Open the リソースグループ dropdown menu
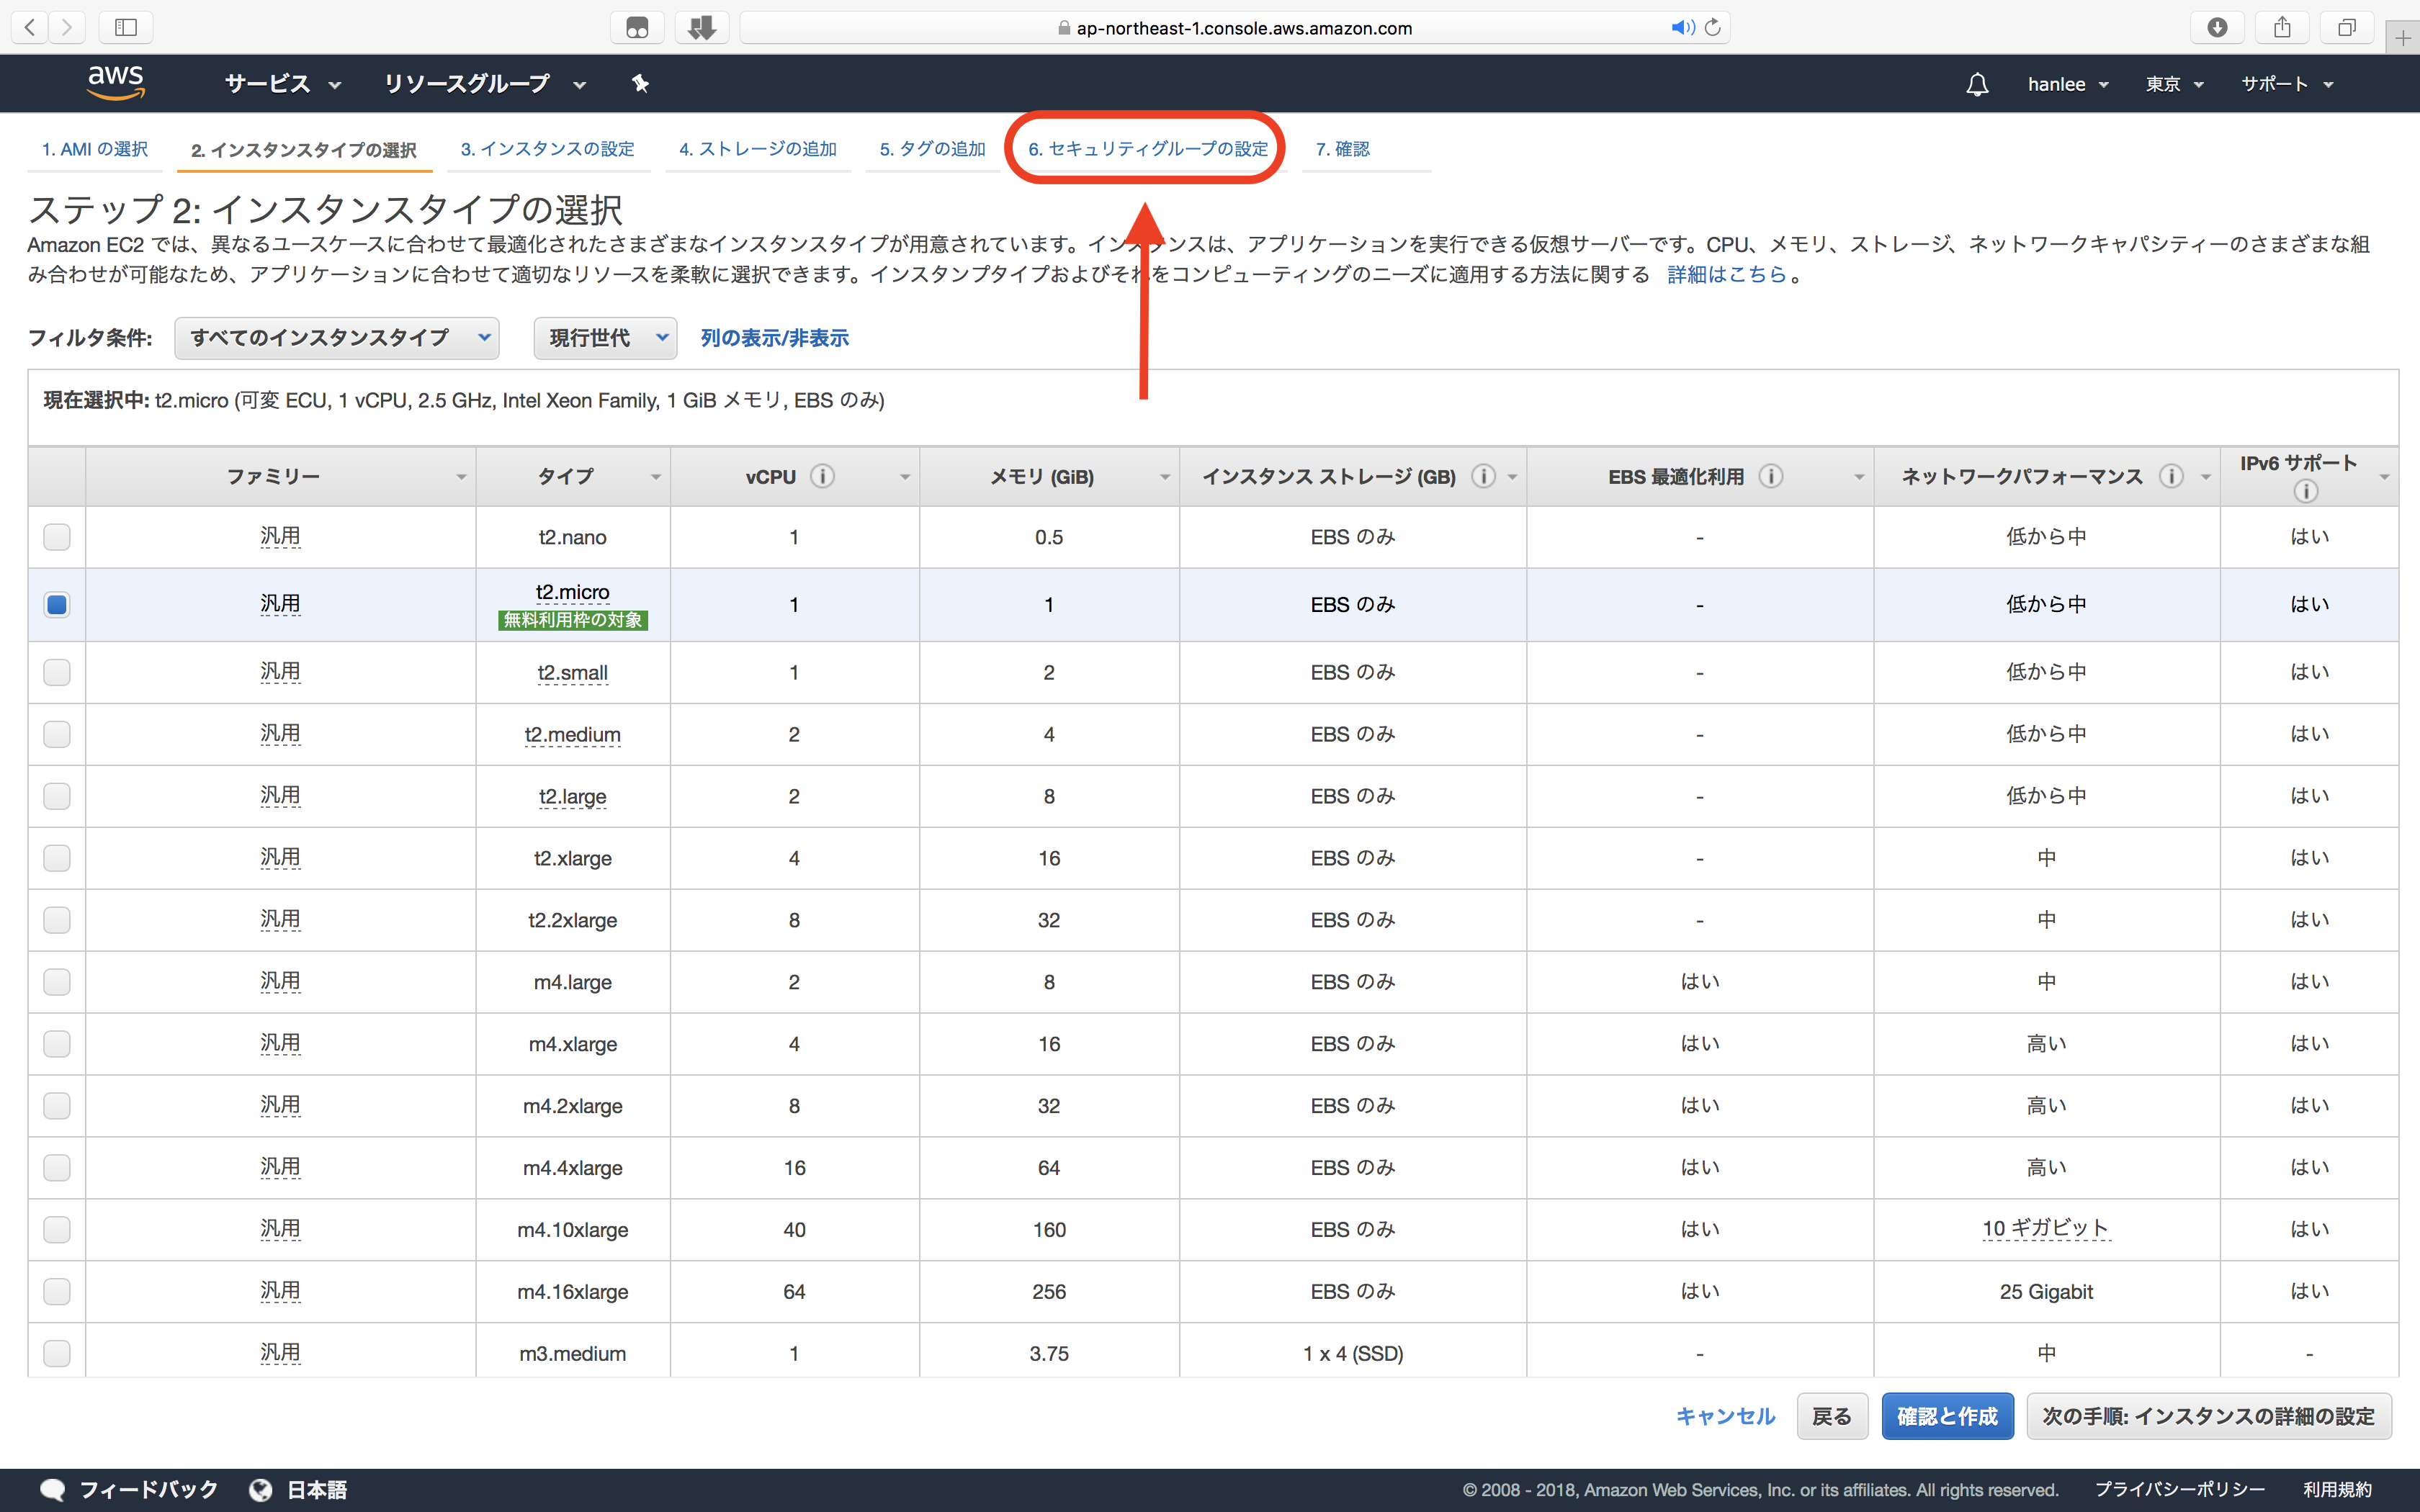2420x1512 pixels. coord(485,84)
